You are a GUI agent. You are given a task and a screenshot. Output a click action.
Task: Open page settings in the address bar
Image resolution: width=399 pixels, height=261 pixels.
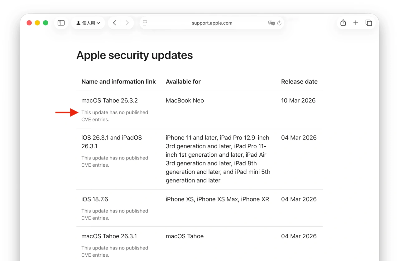pos(144,23)
